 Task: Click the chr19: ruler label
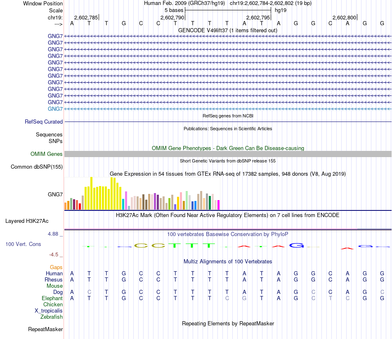point(55,17)
